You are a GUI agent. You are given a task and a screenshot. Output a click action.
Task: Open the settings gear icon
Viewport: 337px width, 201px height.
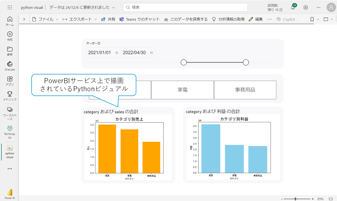[x=306, y=8]
